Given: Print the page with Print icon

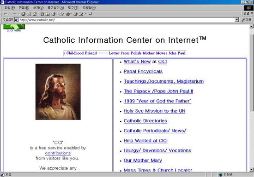Looking at the screenshot, I should pyautogui.click(x=75, y=14).
